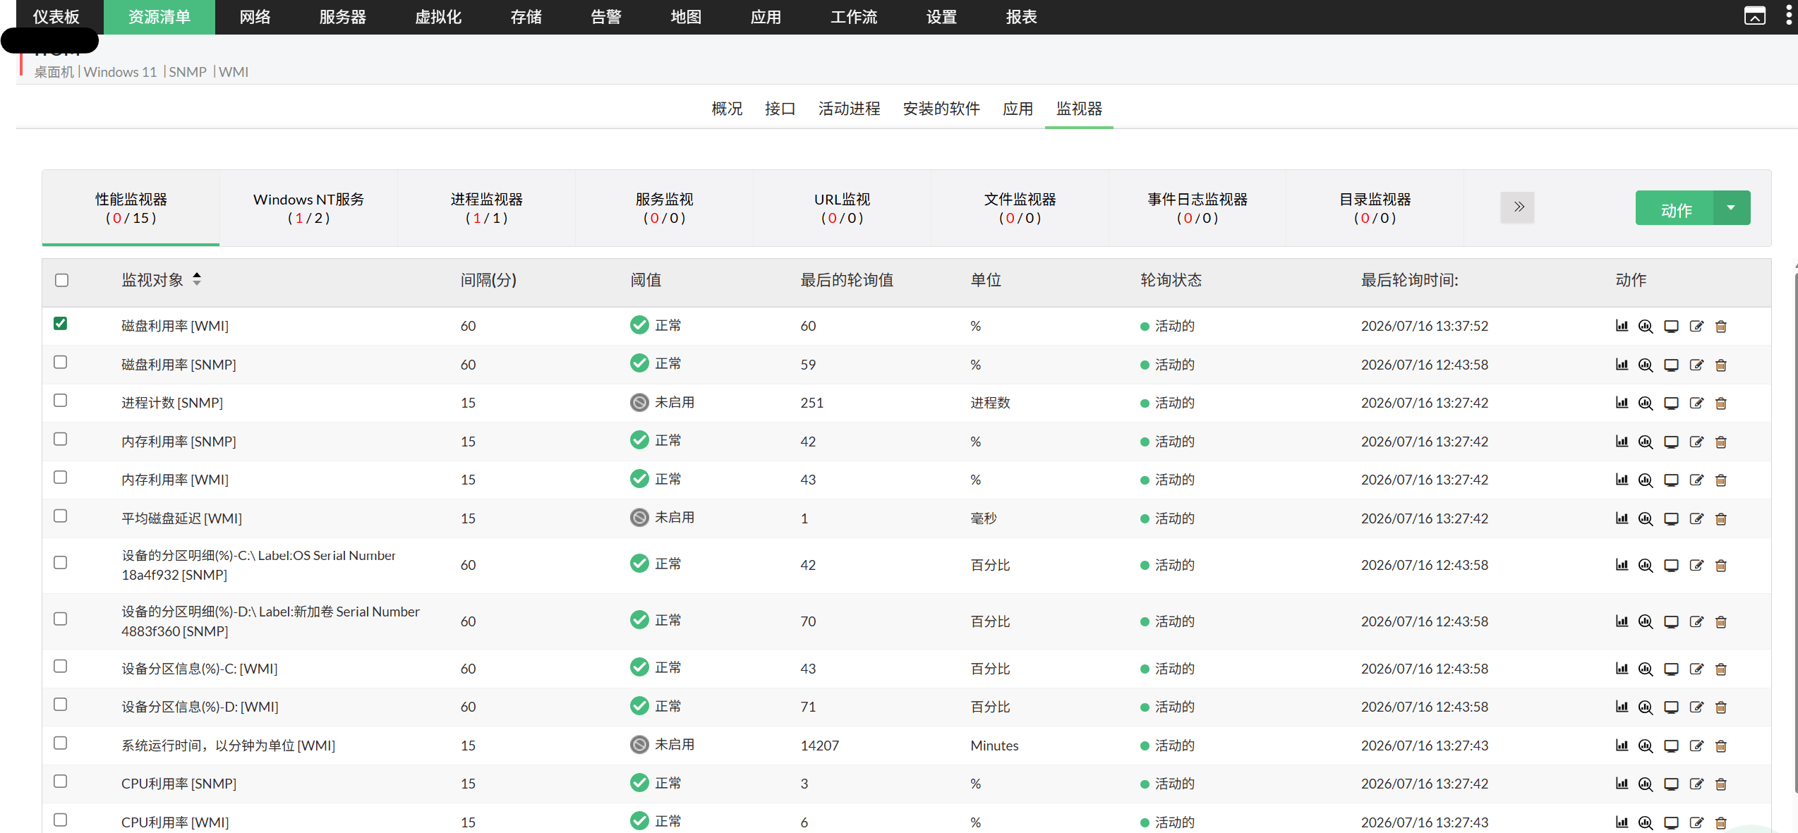
Task: Select the 目录监视器 category
Action: coord(1375,208)
